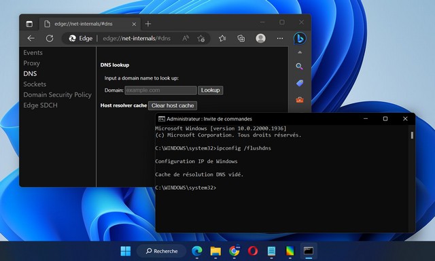Open the Collections icon in Edge toolbar
The width and height of the screenshot is (435, 261).
click(x=241, y=38)
